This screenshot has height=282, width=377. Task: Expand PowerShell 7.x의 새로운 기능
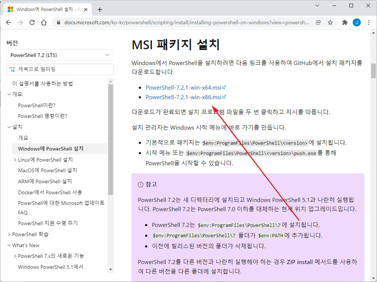(x=15, y=256)
